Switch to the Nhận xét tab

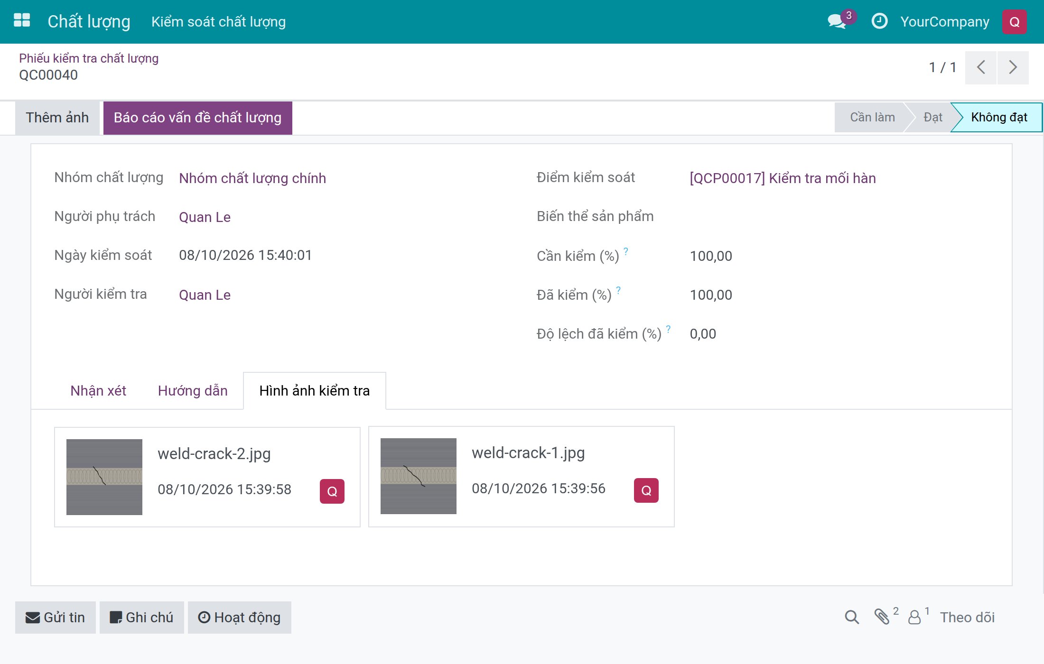click(x=98, y=391)
